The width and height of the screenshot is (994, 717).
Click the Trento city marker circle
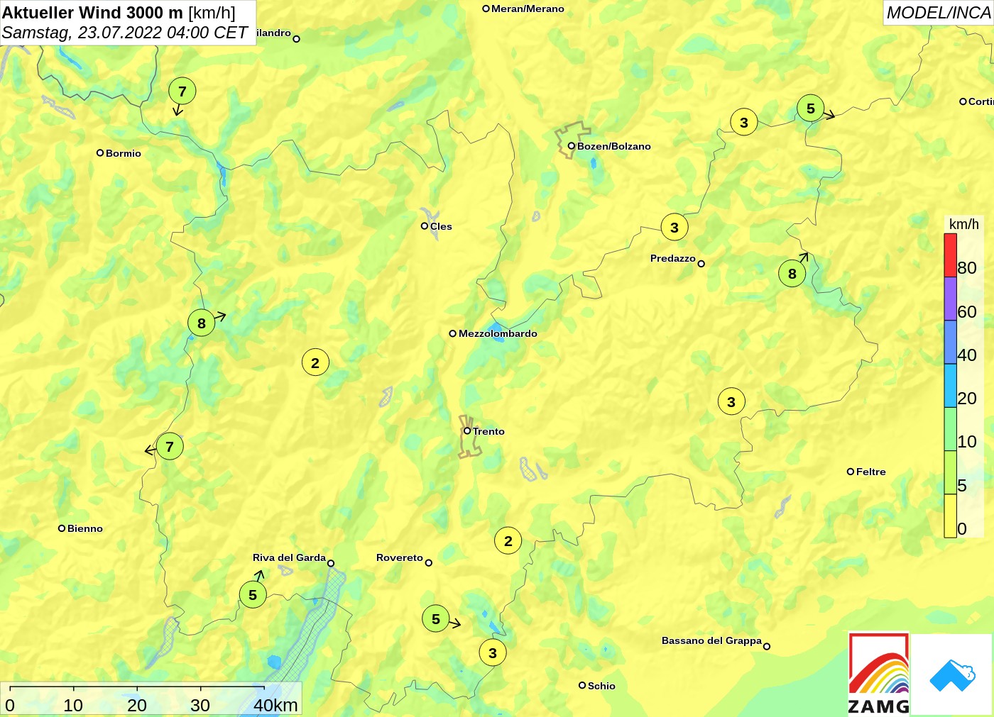point(467,430)
